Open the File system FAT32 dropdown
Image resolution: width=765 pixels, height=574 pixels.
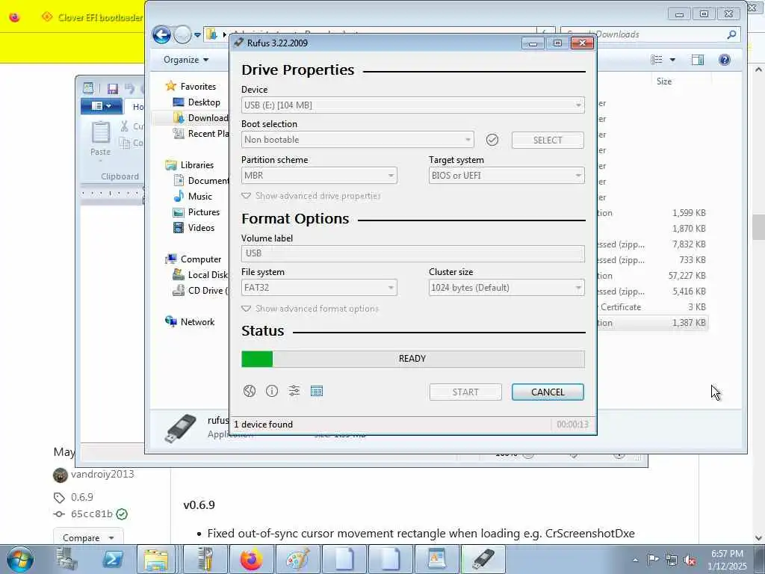pos(319,288)
